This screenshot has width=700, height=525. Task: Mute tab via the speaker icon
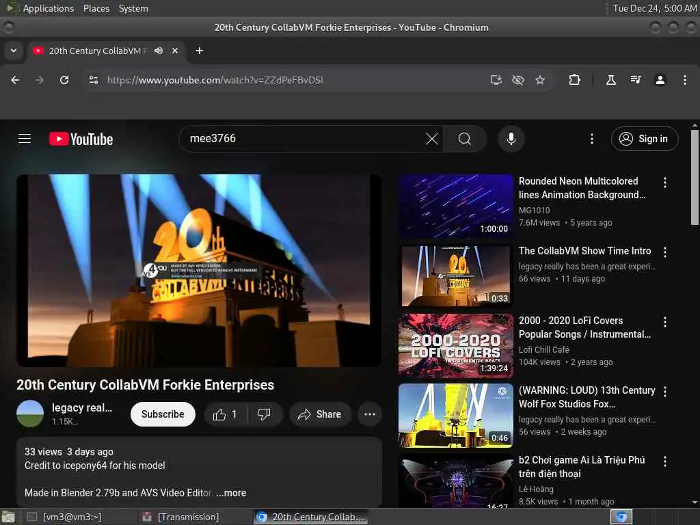159,51
